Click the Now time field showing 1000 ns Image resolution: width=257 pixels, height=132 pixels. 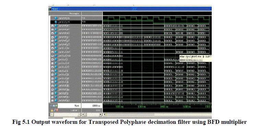point(92,106)
